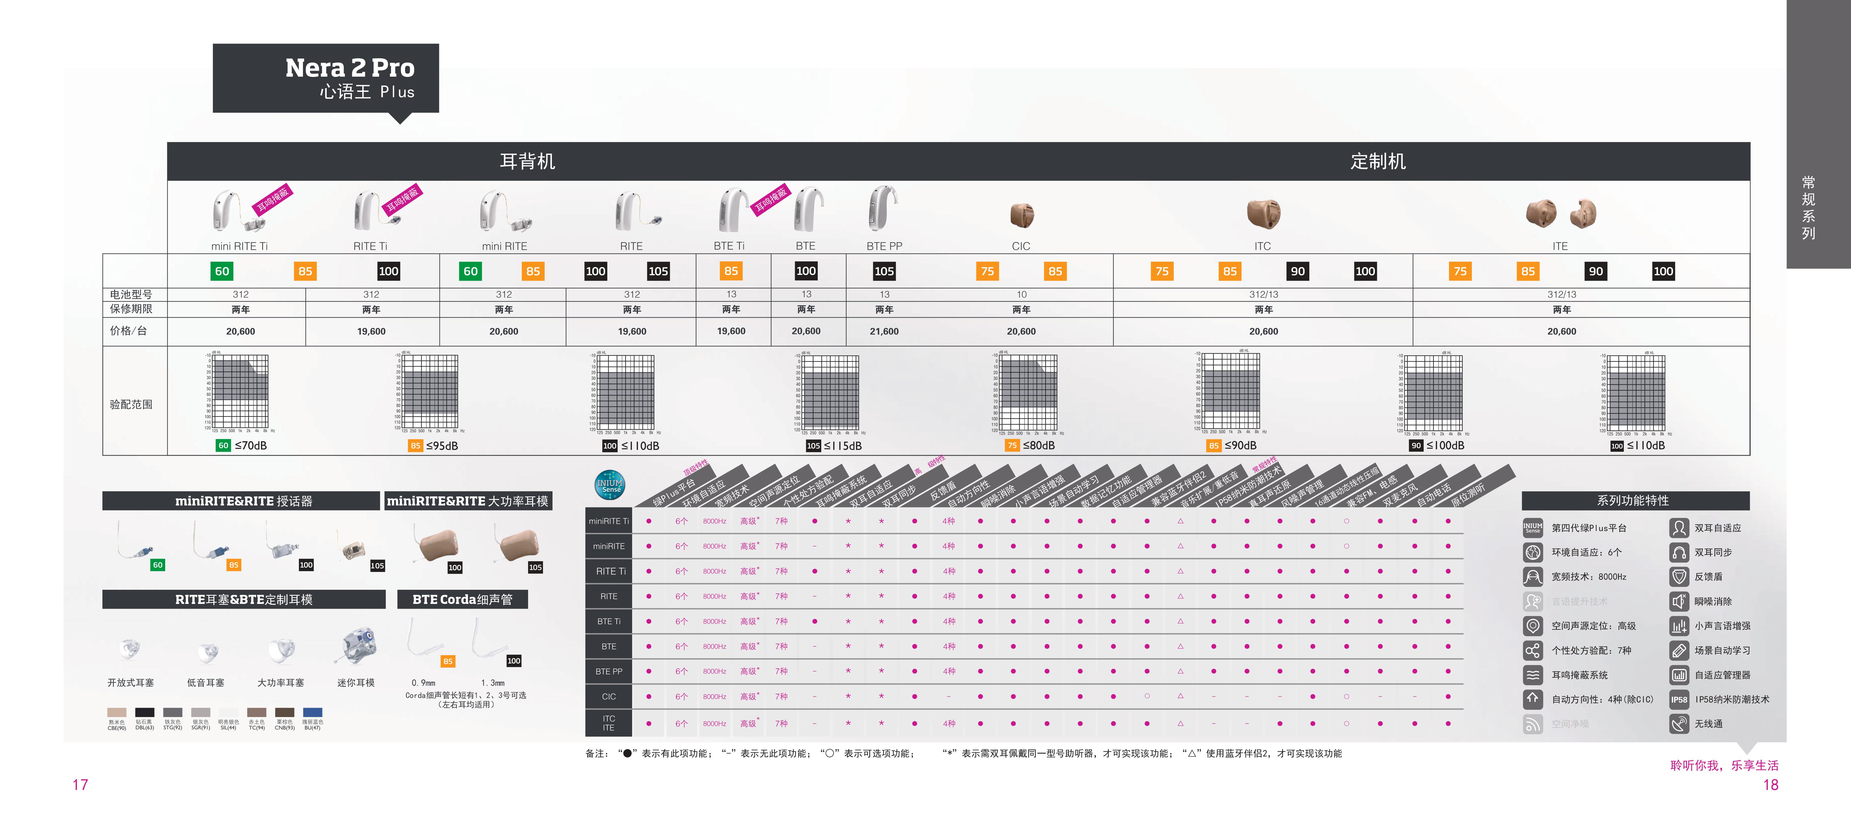Click the location pin icon for 空间声源定位
This screenshot has width=1851, height=822.
click(1533, 626)
